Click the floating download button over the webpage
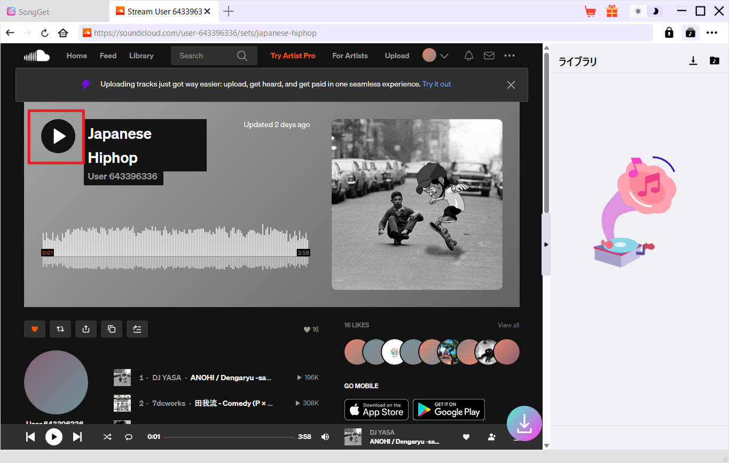This screenshot has width=729, height=463. [524, 423]
